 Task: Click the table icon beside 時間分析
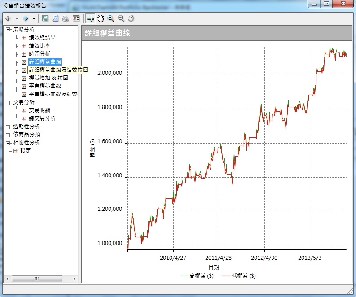[x=24, y=54]
